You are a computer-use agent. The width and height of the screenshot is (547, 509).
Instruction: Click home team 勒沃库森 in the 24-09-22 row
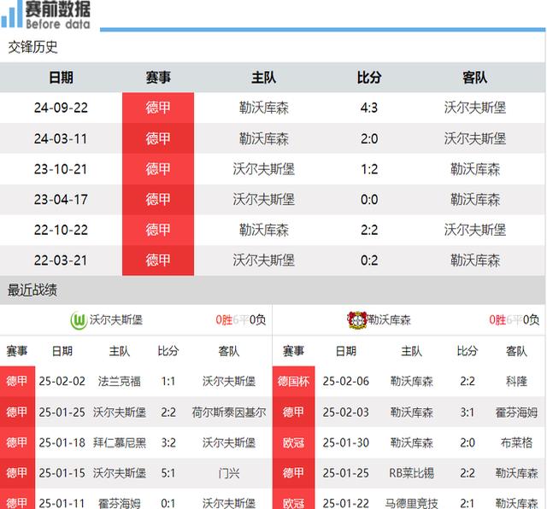pos(264,108)
